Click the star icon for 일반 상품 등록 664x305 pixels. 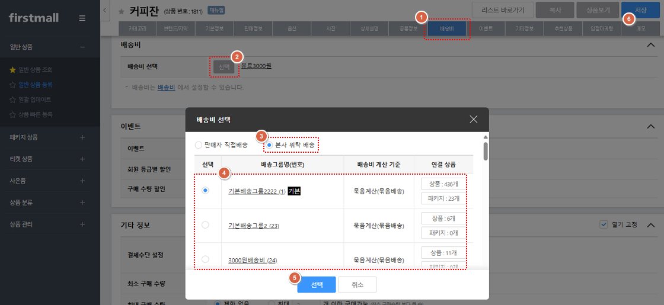pyautogui.click(x=12, y=85)
